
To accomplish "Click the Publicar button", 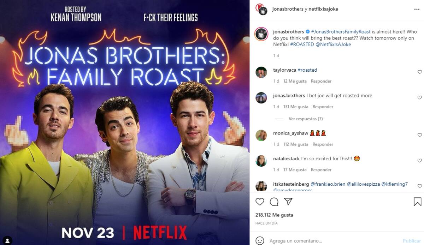I will click(412, 241).
